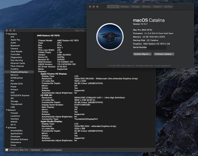Select Memory in the System Report sidebar
This screenshot has width=198, height=156.
14,75
